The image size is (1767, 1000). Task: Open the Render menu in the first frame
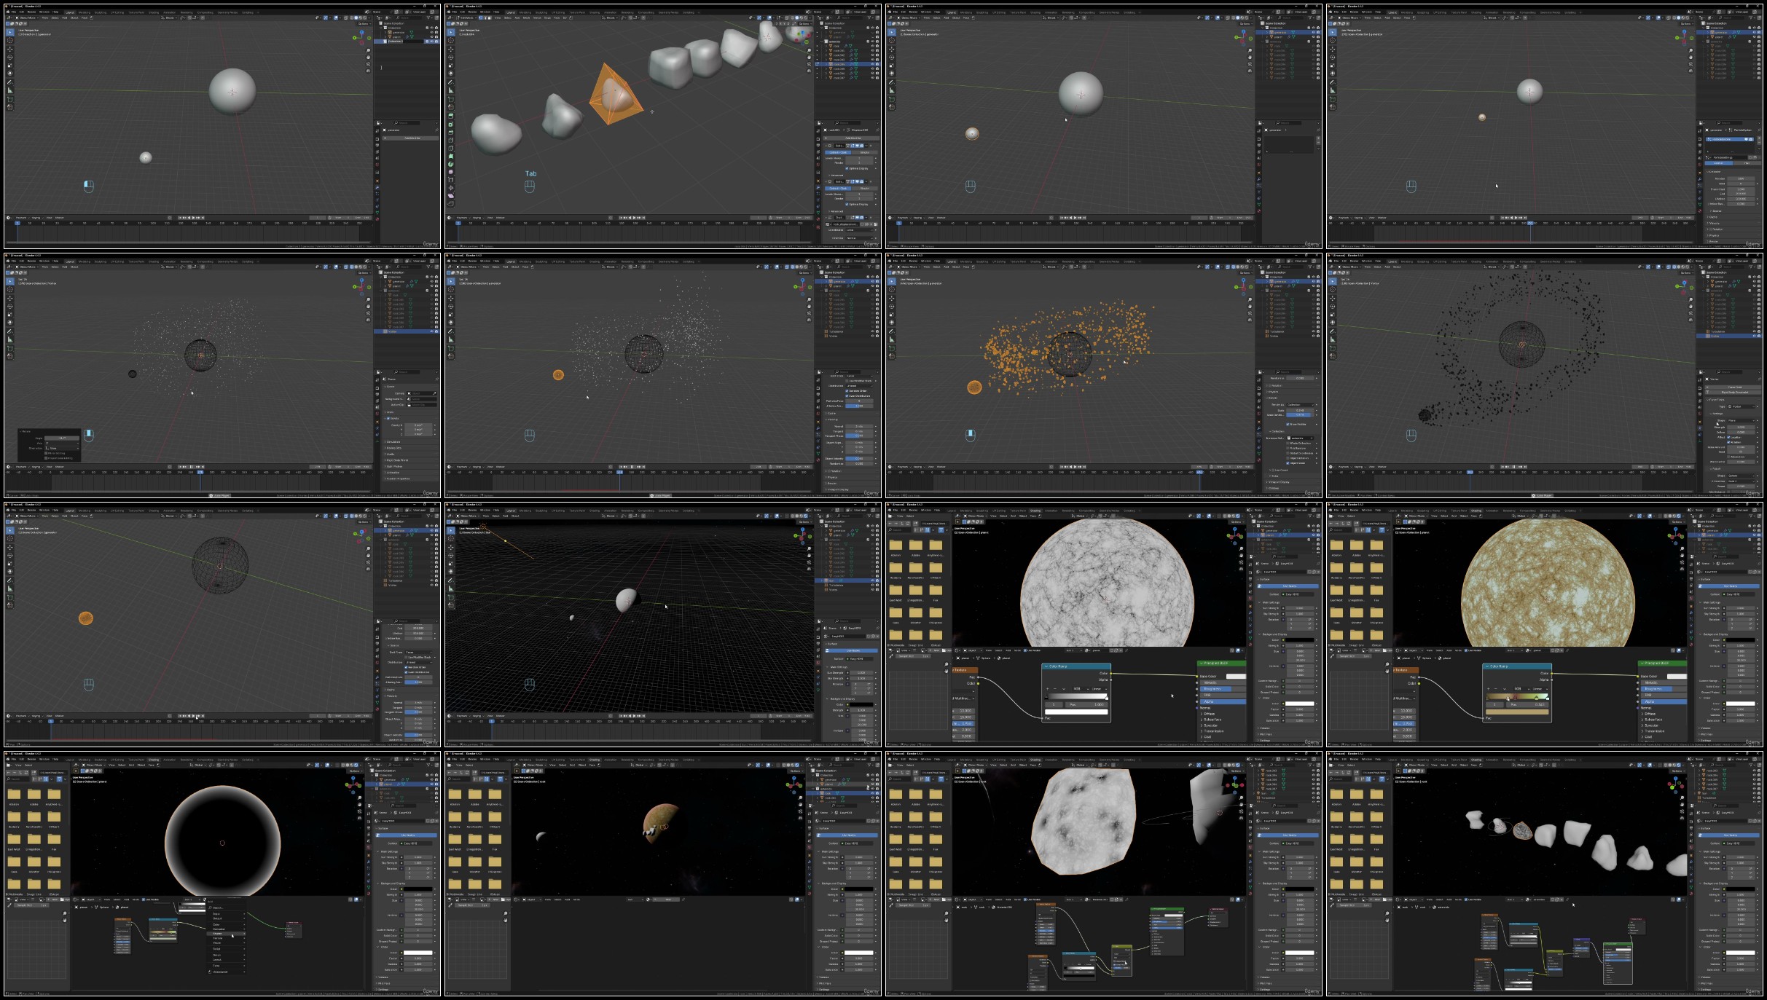click(31, 12)
